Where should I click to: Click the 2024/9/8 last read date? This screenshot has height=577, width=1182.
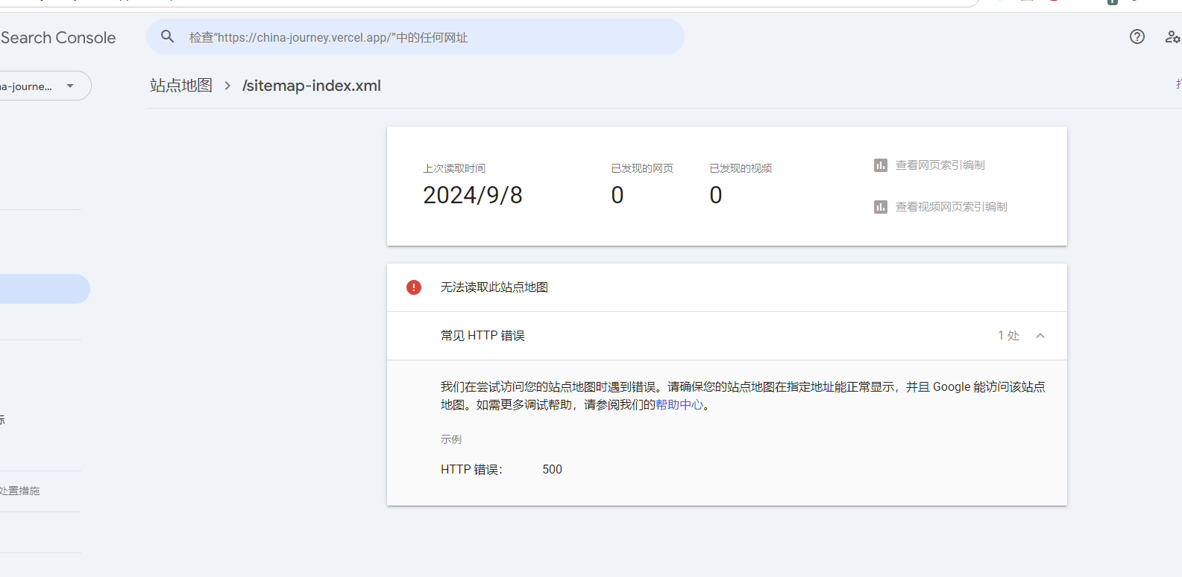pyautogui.click(x=473, y=195)
